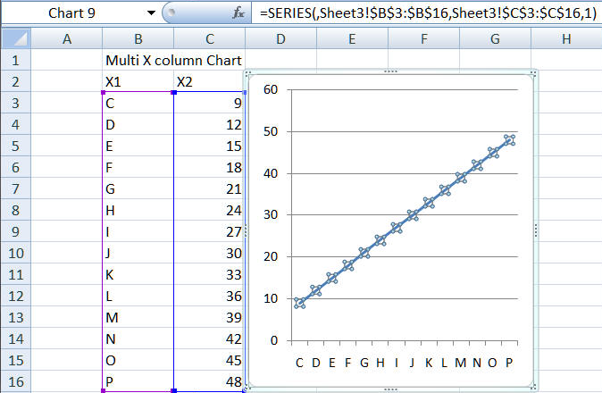Click the purple range handle below cell B16
This screenshot has width=602, height=393.
pyautogui.click(x=104, y=391)
